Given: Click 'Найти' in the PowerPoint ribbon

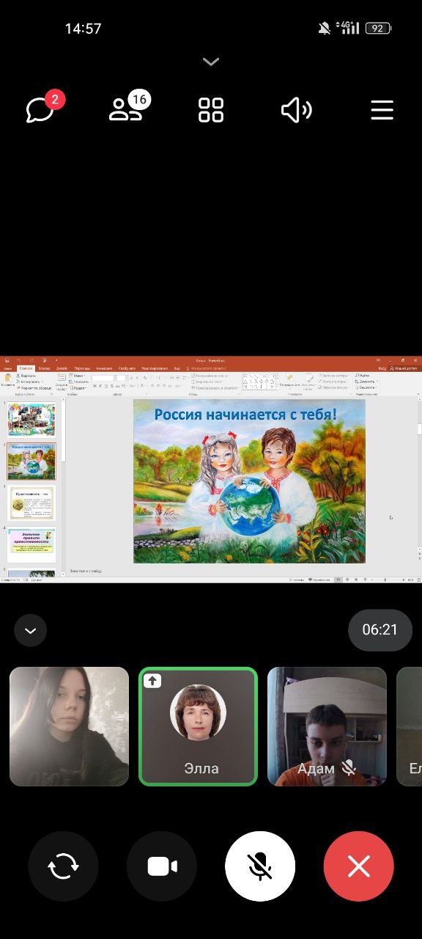Looking at the screenshot, I should click(363, 376).
